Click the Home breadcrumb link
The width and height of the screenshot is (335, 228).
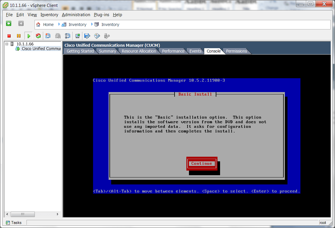pos(48,25)
